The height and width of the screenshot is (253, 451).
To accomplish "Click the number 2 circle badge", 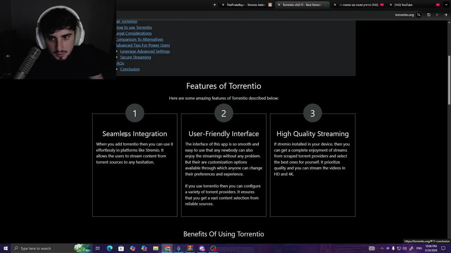I will (x=224, y=113).
